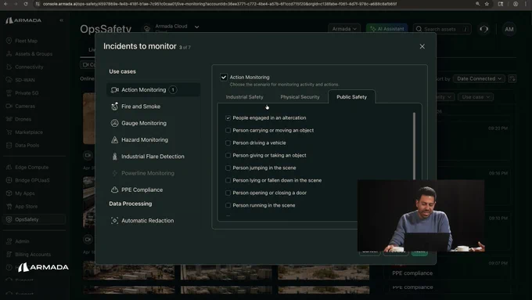Check Person lying or fallen down in the scene
The image size is (532, 300).
(x=228, y=180)
